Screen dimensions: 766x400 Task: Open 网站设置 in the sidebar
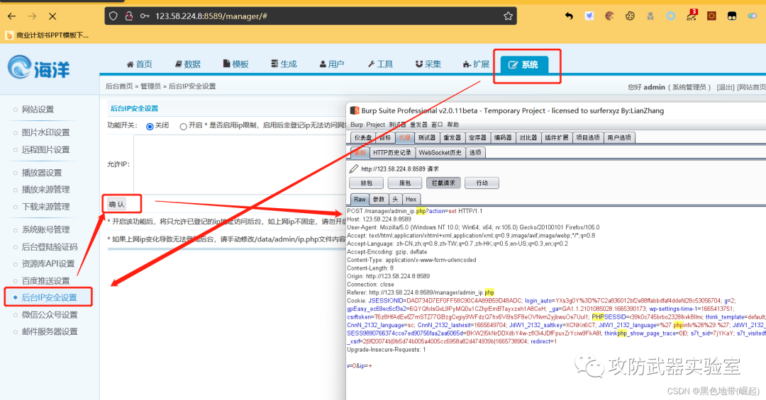[x=38, y=109]
